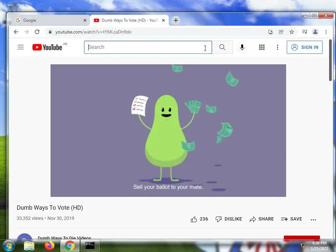Click the Chrome taskbar icon
This screenshot has width=336, height=252.
70,245
